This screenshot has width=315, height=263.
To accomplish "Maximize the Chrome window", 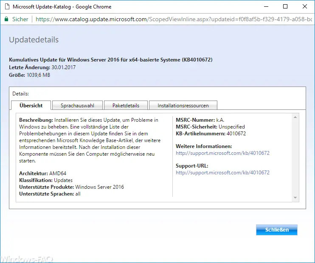I will (285, 7).
